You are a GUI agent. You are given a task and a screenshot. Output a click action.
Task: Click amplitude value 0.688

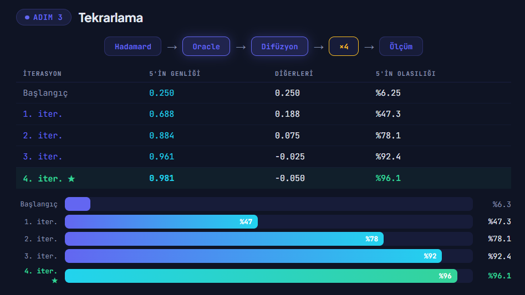162,114
